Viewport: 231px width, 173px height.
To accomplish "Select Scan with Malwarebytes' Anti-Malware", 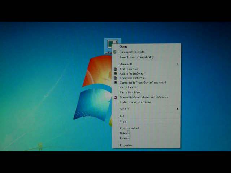I will [x=144, y=97].
